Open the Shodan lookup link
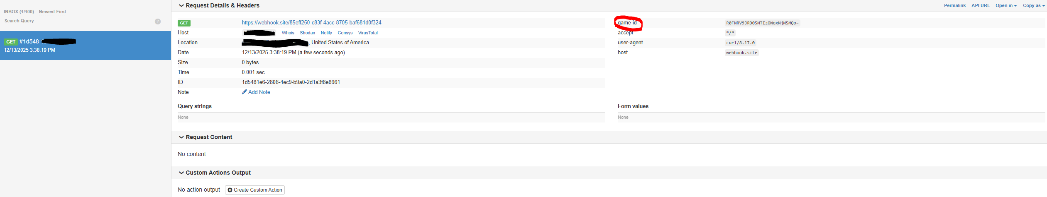Viewport: 1047px width, 197px height. (x=307, y=33)
